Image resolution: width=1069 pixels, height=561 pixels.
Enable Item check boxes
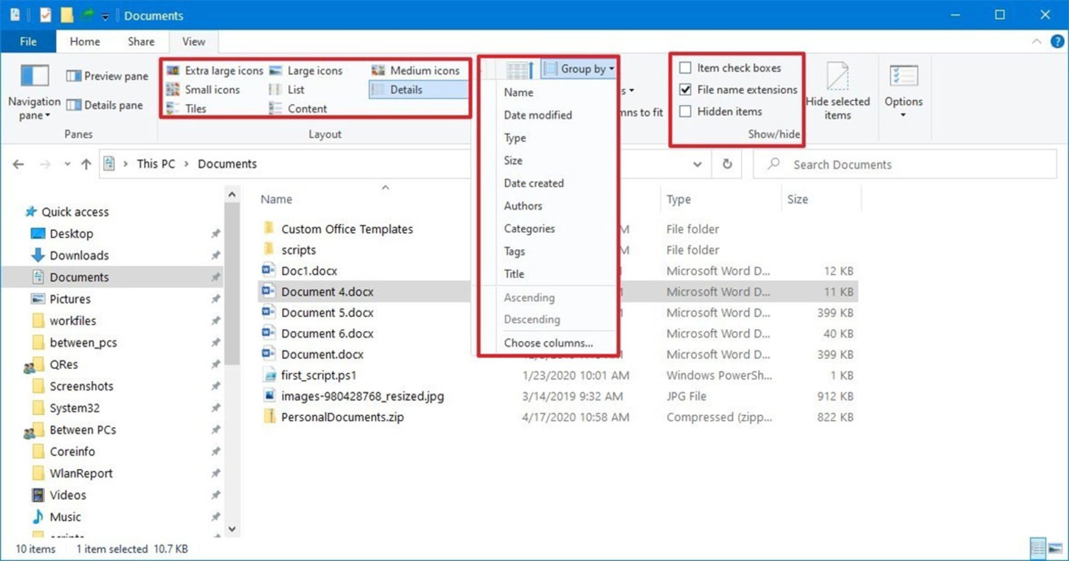pos(685,68)
